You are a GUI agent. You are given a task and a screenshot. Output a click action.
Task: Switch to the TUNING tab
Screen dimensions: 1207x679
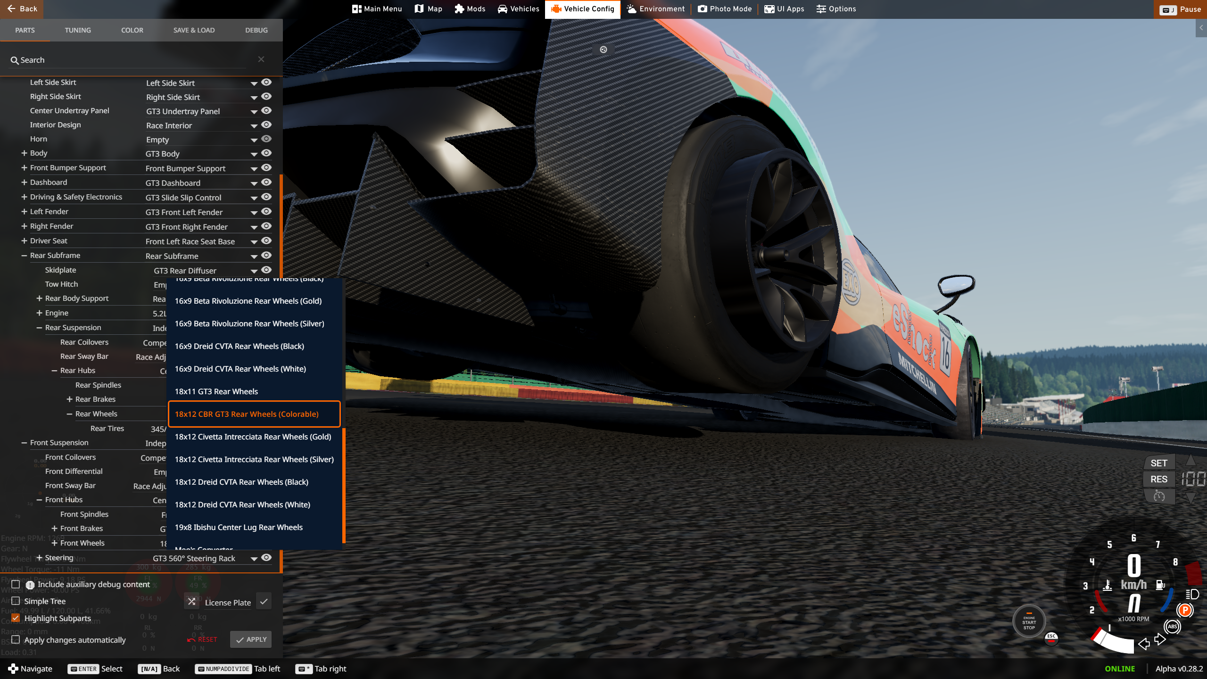78,30
